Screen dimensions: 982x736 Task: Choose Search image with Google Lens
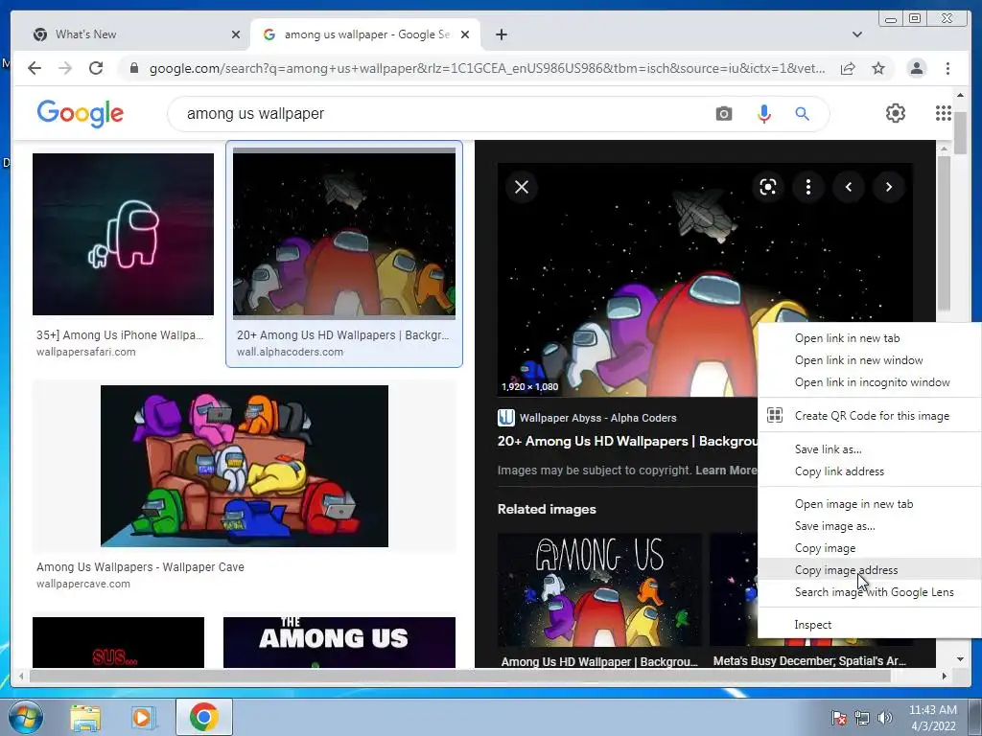pyautogui.click(x=869, y=592)
